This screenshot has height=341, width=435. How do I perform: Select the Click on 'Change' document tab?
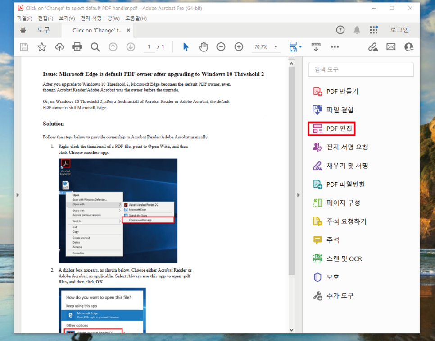tap(97, 30)
